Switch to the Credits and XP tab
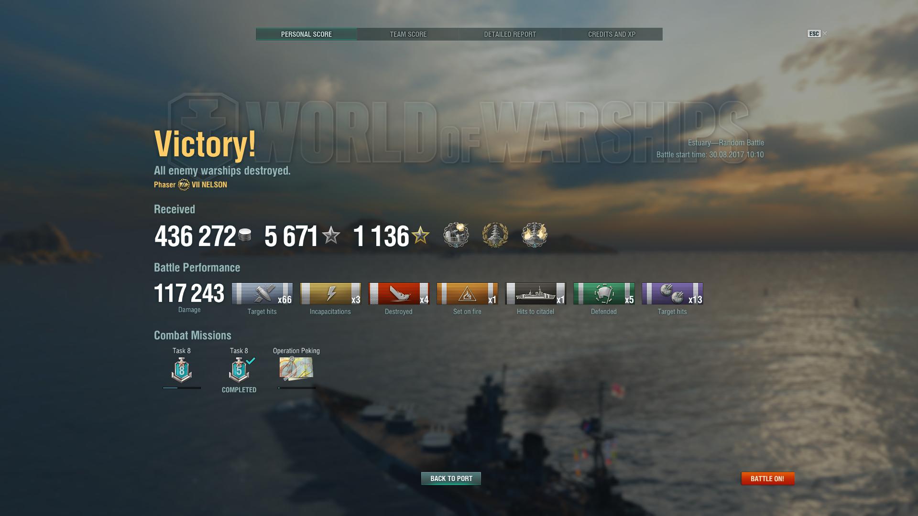 coord(612,34)
